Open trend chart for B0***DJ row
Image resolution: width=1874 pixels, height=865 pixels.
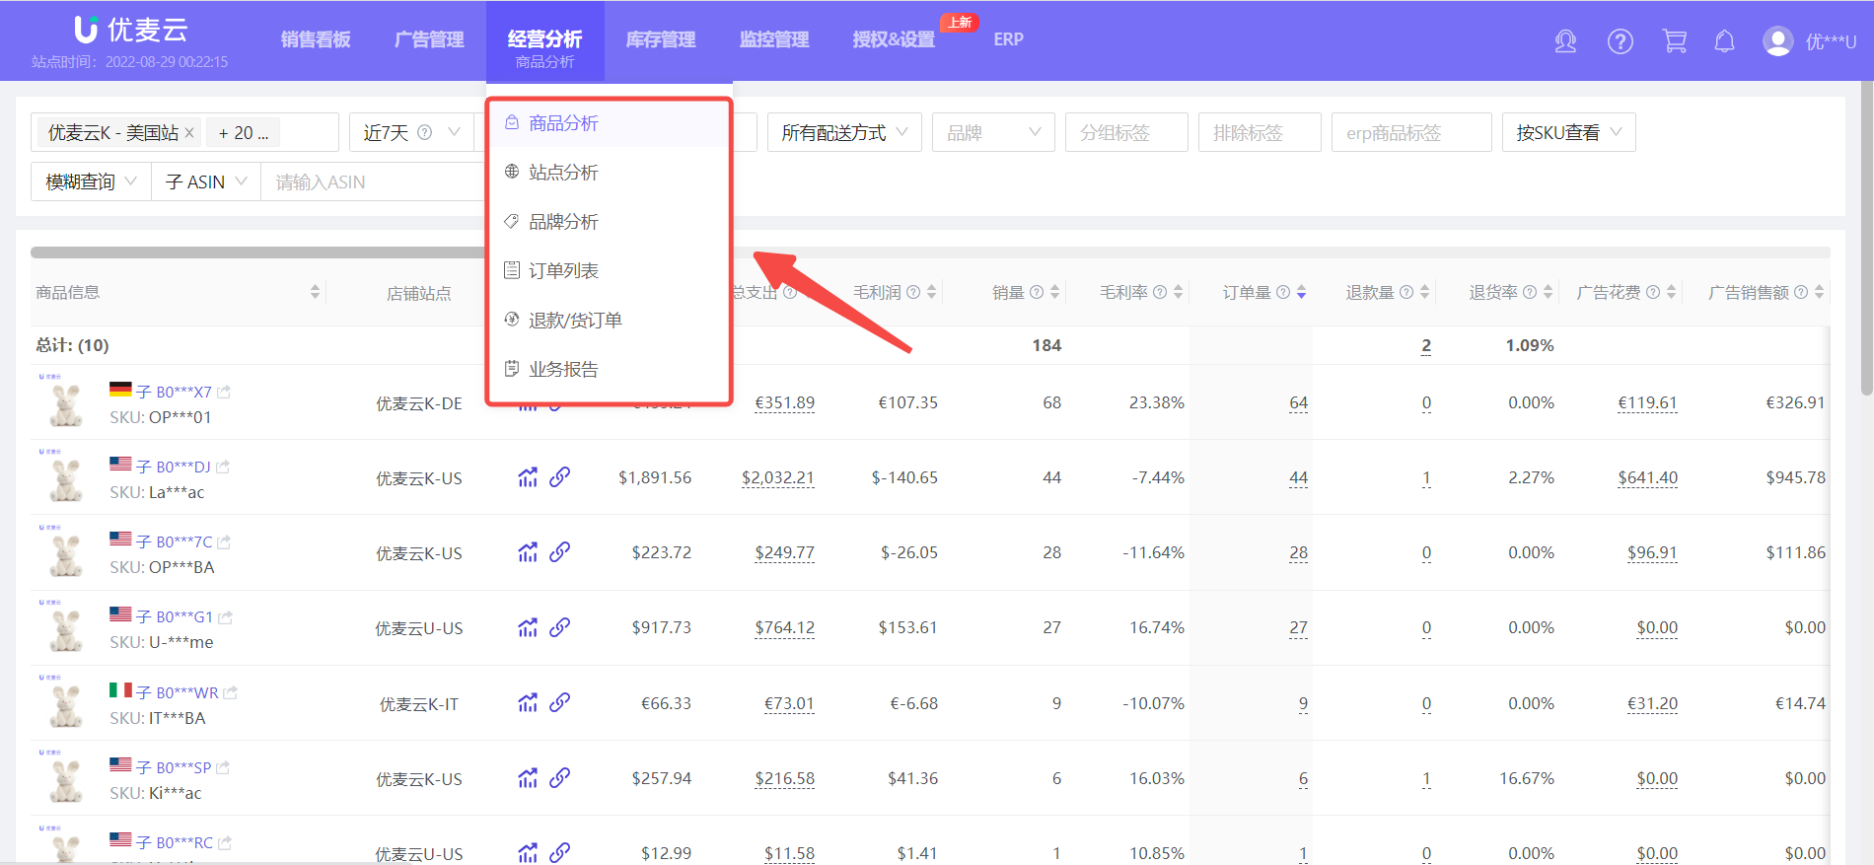(x=528, y=477)
